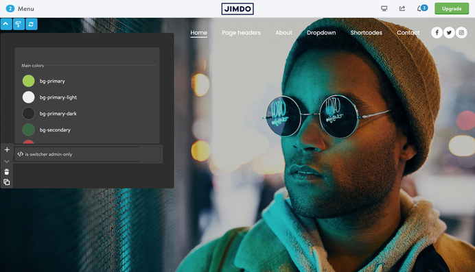This screenshot has width=475, height=272.
Task: Duplicate the element with copy icon
Action: coord(7,182)
